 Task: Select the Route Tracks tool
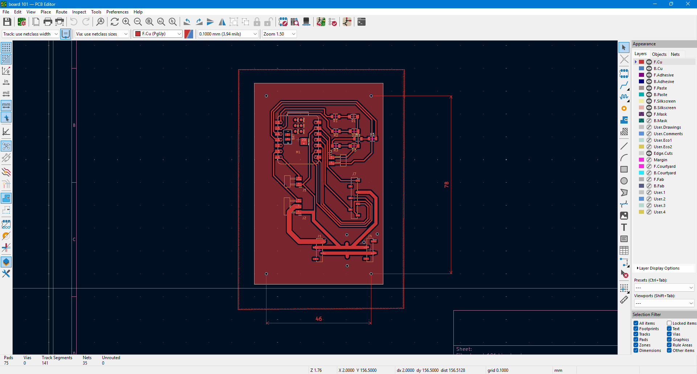(624, 86)
